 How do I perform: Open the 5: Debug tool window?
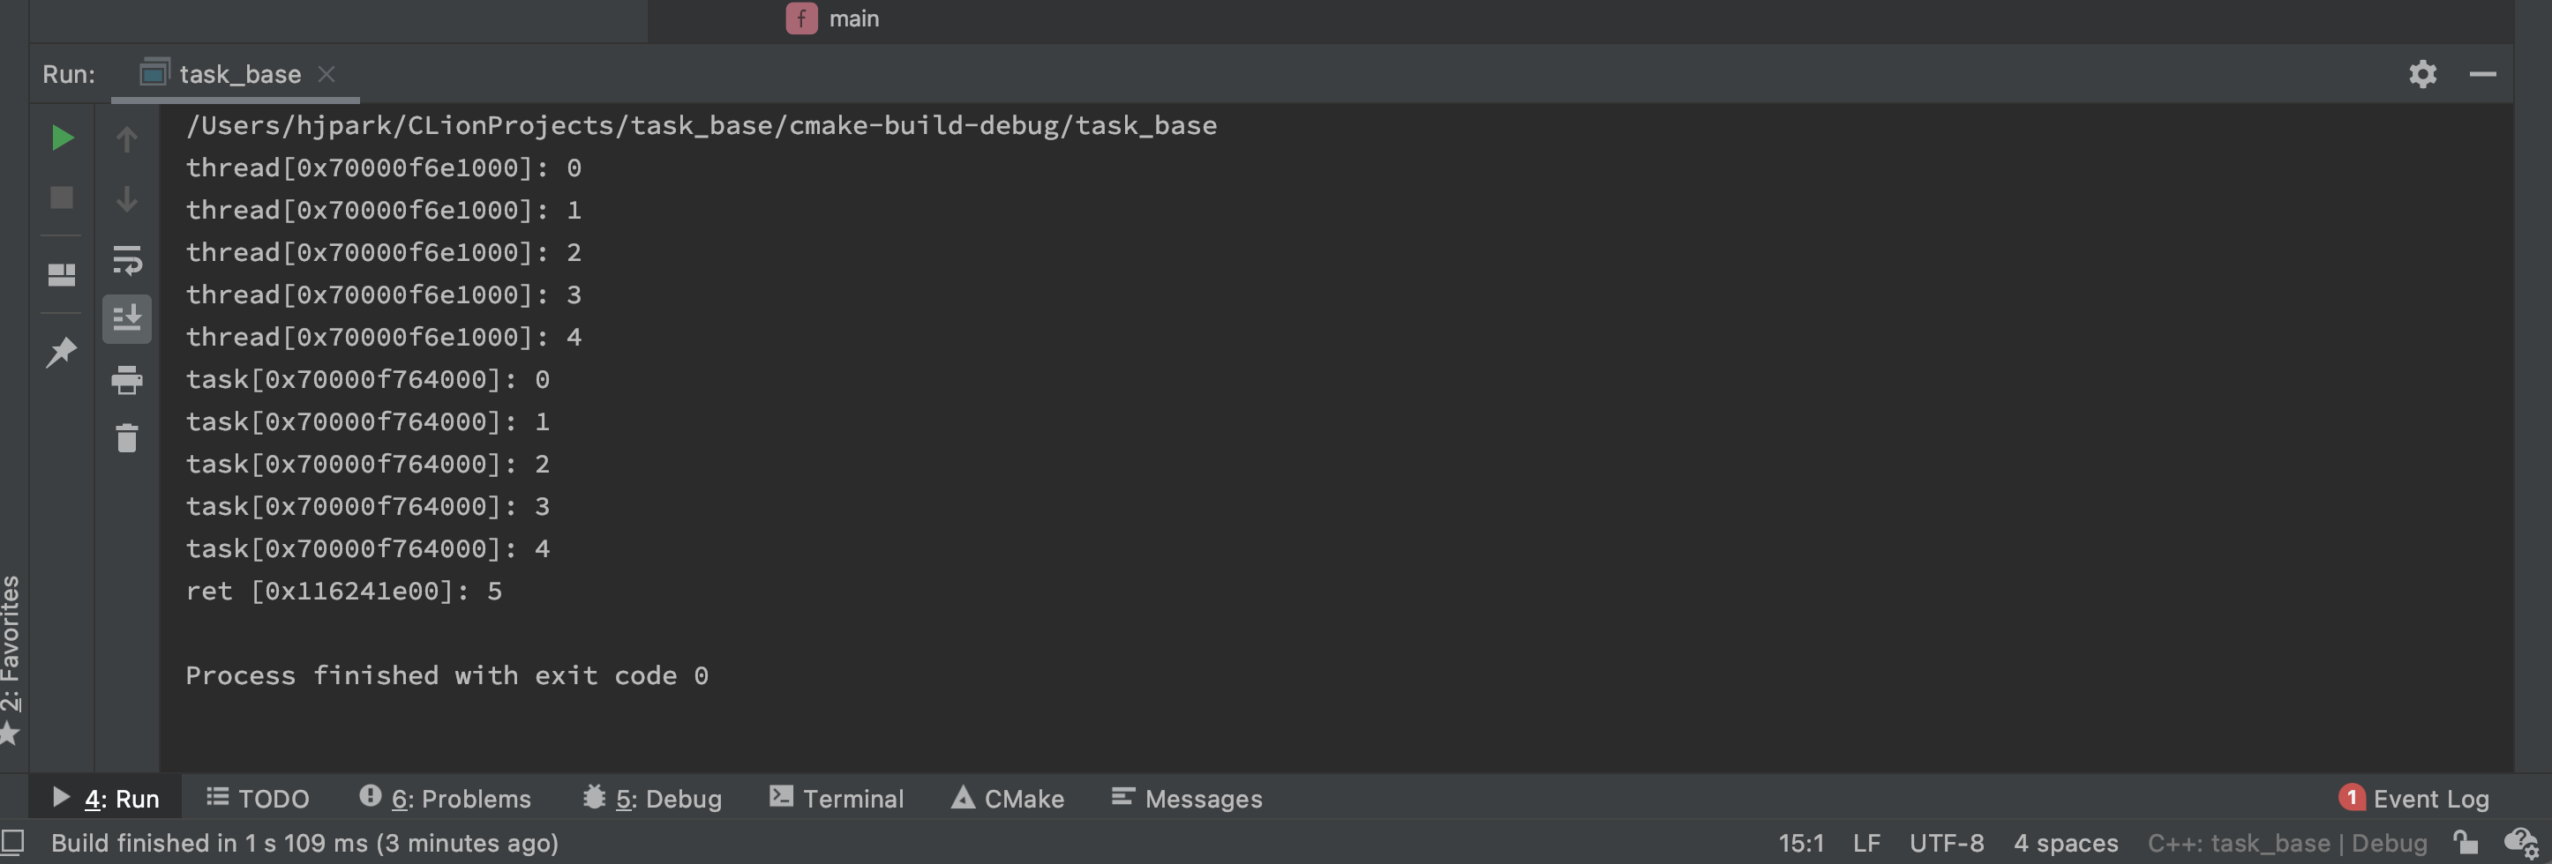(x=652, y=798)
